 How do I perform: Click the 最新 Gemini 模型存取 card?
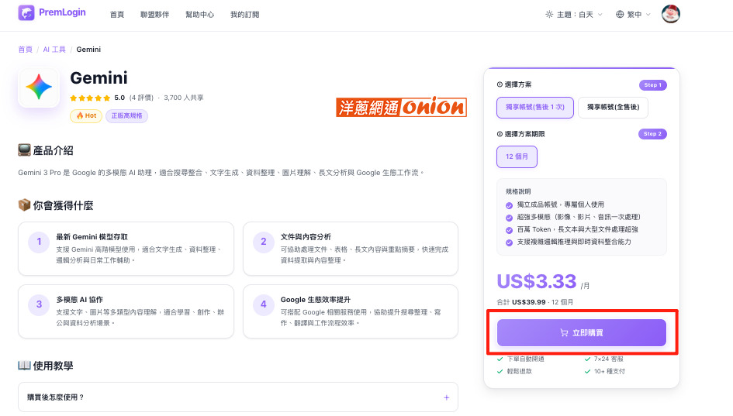[126, 249]
